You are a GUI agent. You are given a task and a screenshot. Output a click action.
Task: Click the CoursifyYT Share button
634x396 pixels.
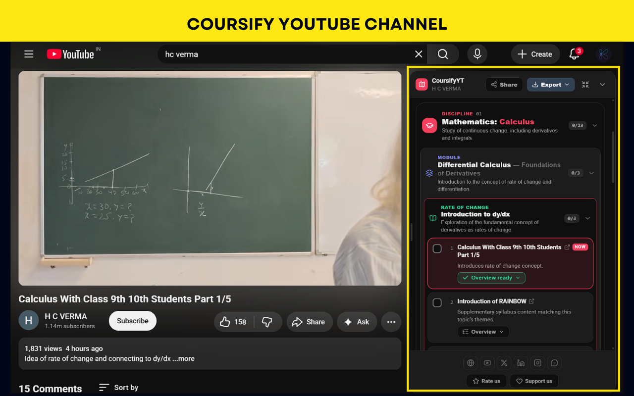point(504,85)
